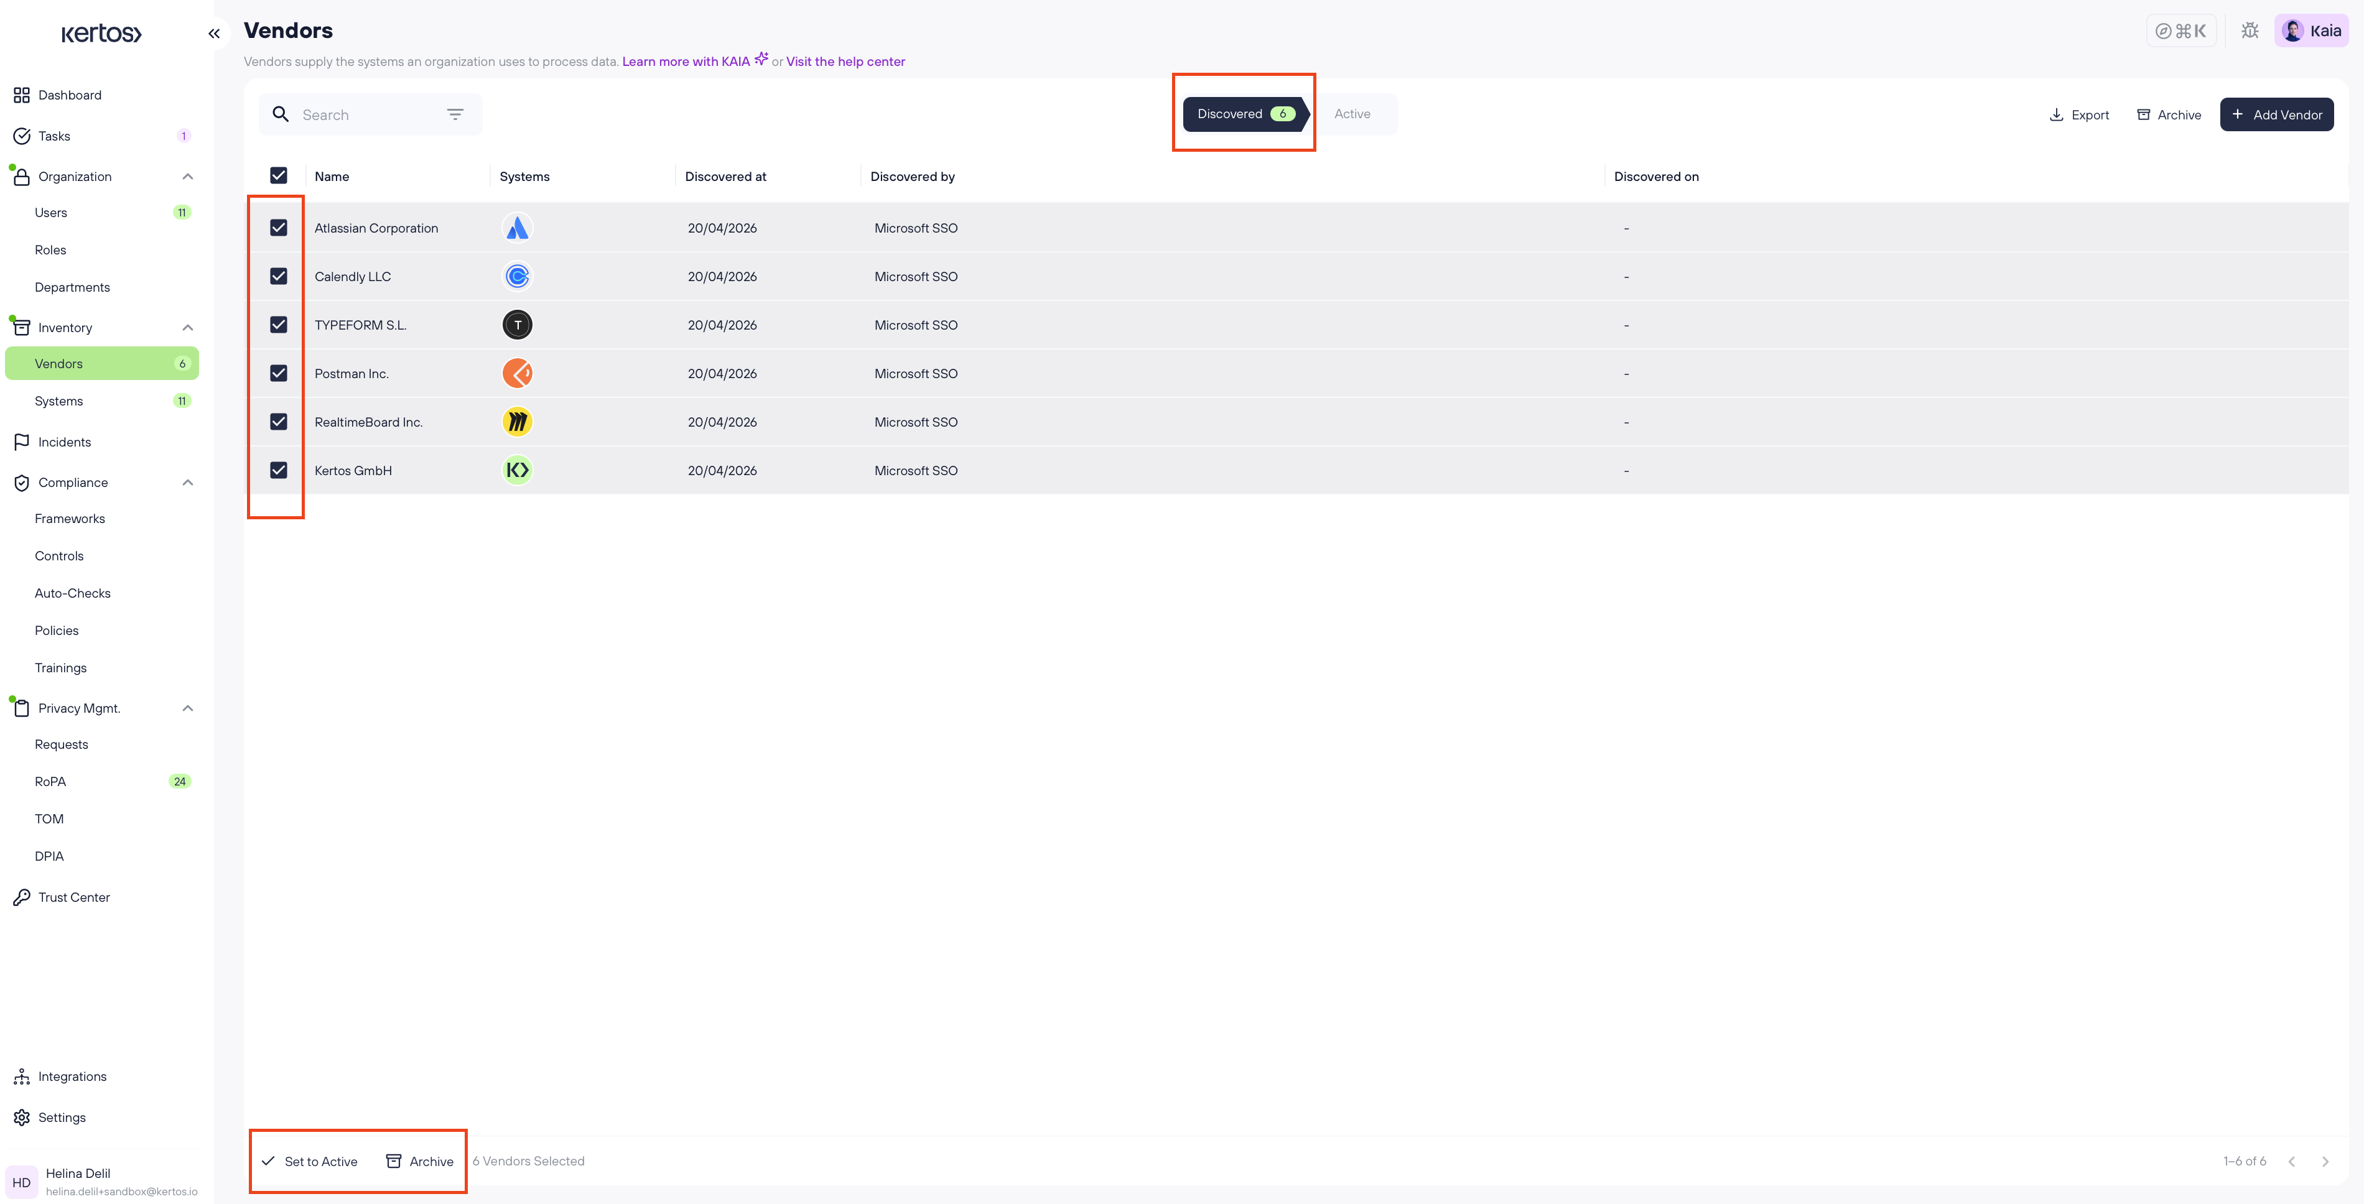
Task: Open Settings in the sidebar
Action: click(102, 1118)
